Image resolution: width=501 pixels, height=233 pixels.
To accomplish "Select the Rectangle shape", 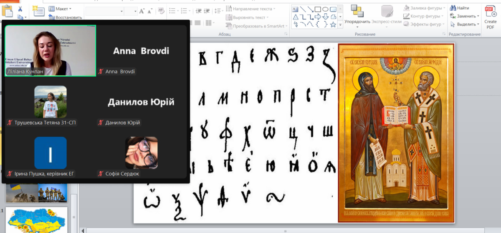I will pos(318,9).
